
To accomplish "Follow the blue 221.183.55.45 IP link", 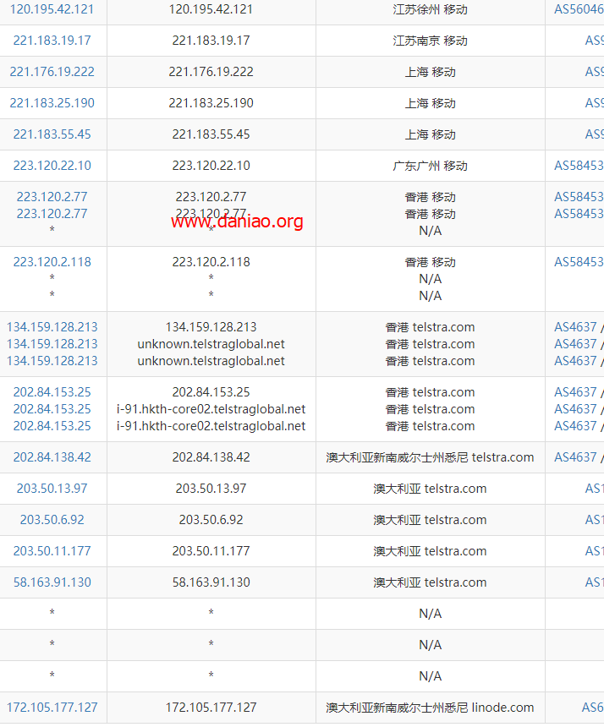I will click(52, 134).
